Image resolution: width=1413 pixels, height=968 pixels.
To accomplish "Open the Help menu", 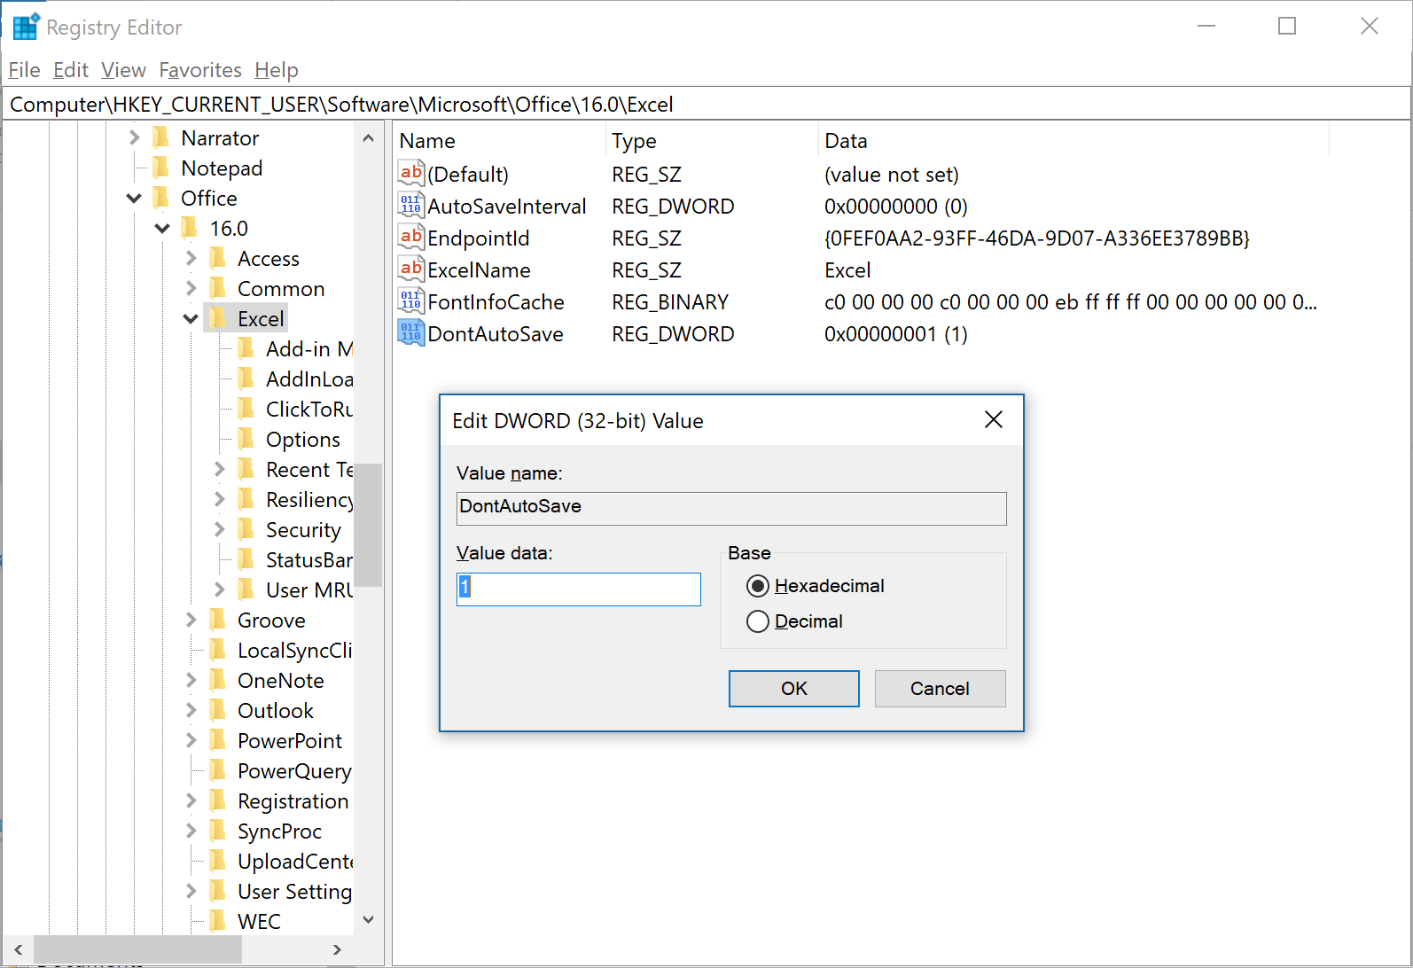I will click(277, 70).
